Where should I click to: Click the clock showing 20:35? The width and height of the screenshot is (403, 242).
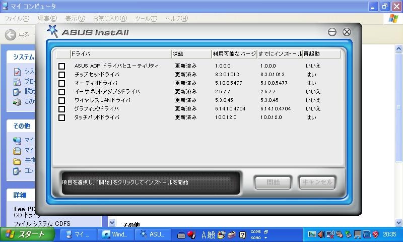pyautogui.click(x=389, y=234)
